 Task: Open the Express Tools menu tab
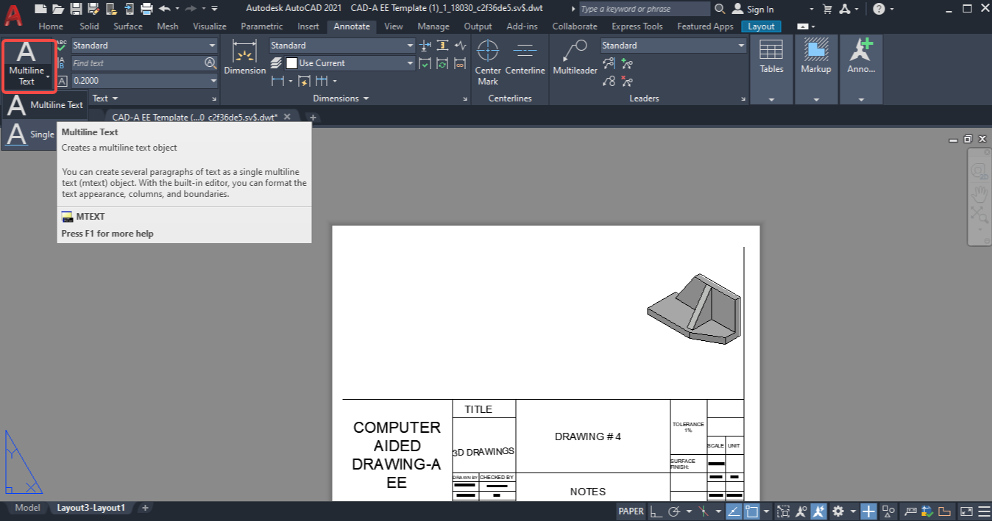[x=637, y=26]
